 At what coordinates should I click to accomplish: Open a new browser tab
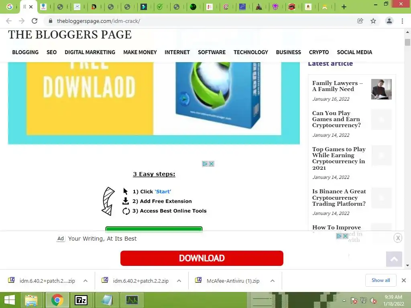[344, 7]
